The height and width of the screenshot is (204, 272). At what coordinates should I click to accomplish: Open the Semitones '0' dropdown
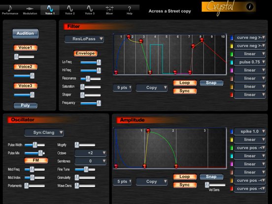coord(90,161)
